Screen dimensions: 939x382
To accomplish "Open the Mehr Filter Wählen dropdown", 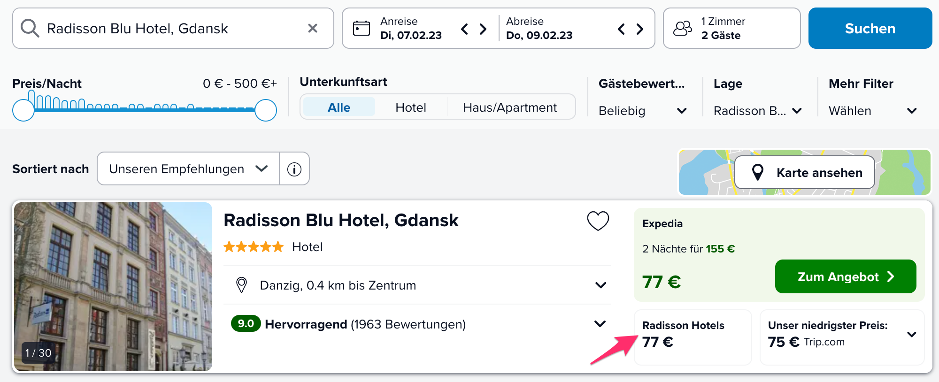I will coord(872,111).
